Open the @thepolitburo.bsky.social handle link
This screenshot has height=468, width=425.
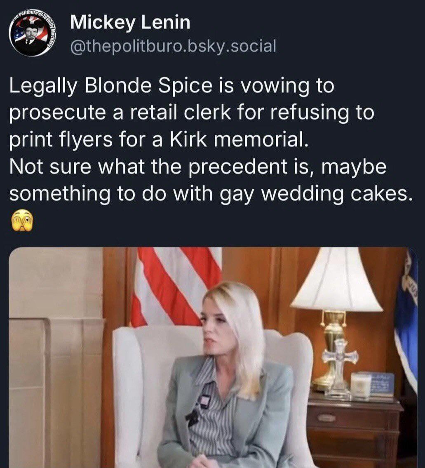[x=173, y=46]
